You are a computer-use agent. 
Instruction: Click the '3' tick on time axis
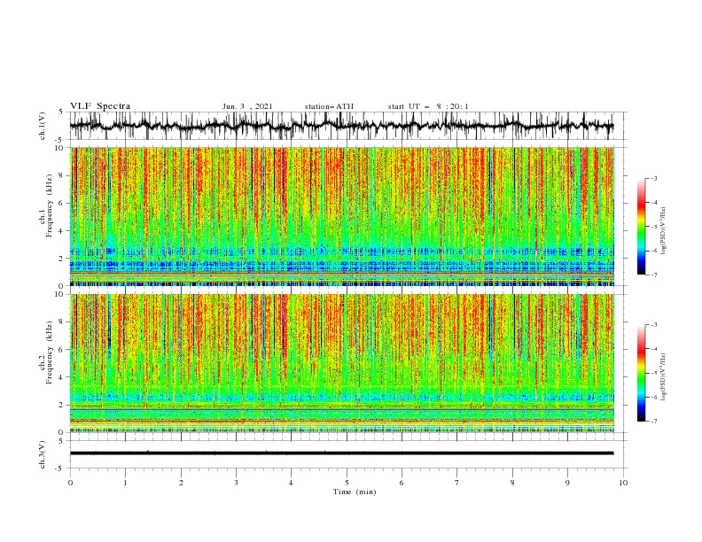(x=236, y=484)
